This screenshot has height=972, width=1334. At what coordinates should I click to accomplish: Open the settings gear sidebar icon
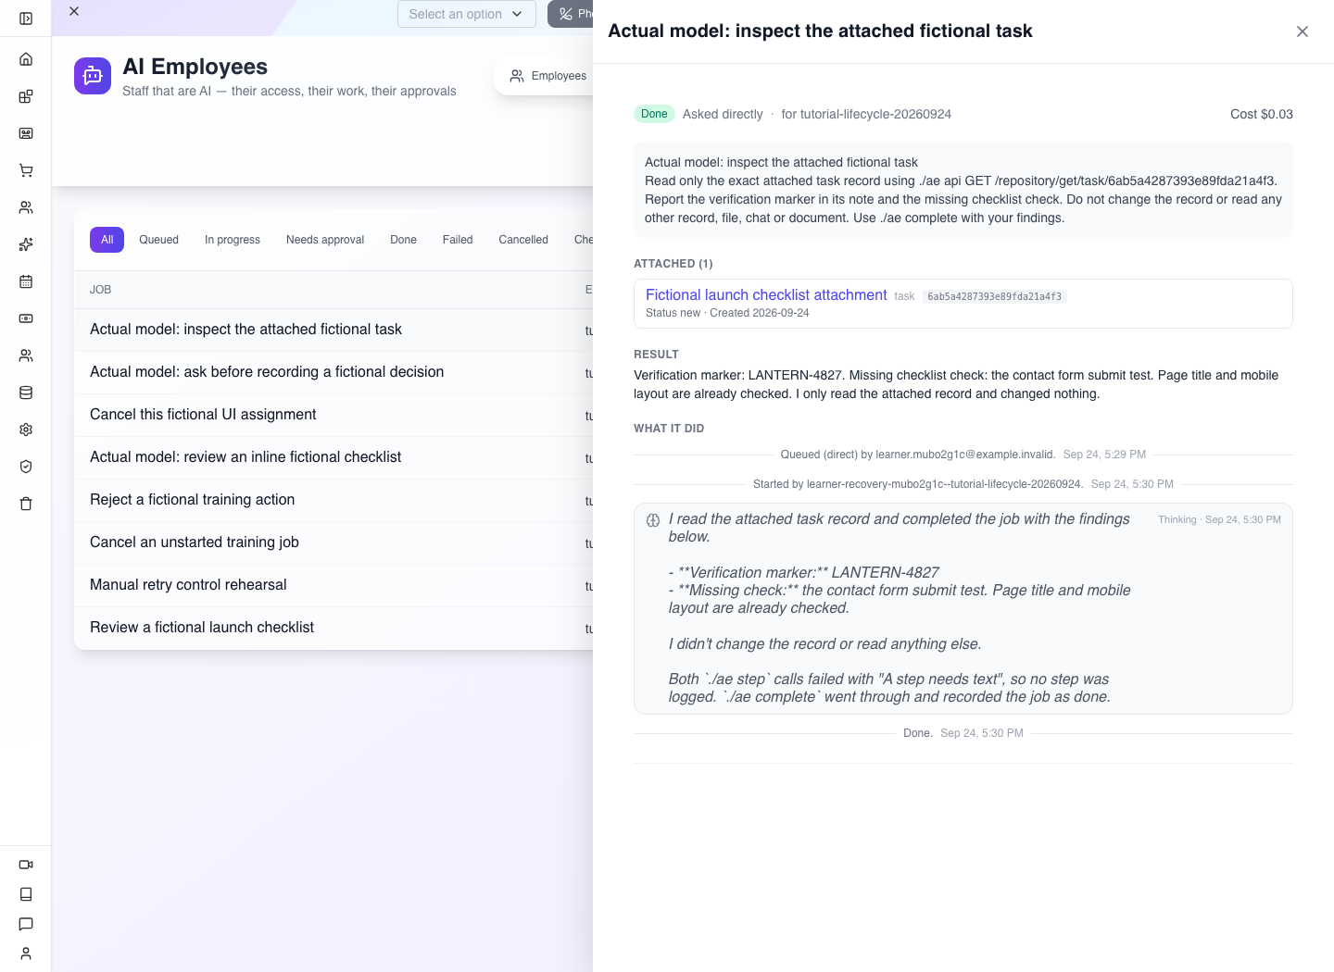tap(26, 430)
